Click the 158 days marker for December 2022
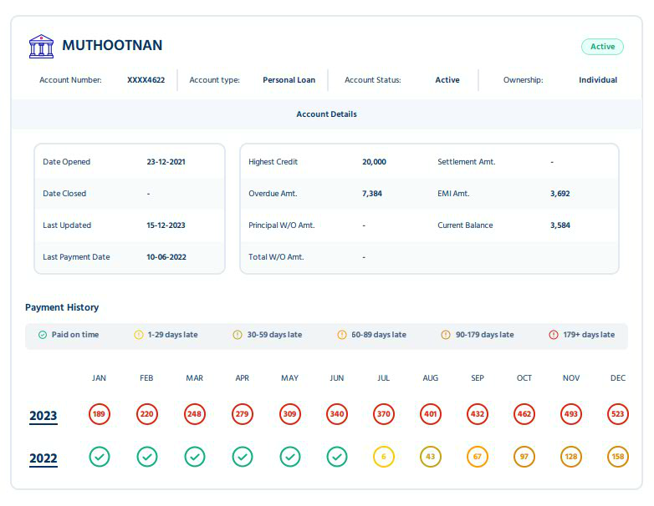Screen dimensions: 654x506 (618, 457)
